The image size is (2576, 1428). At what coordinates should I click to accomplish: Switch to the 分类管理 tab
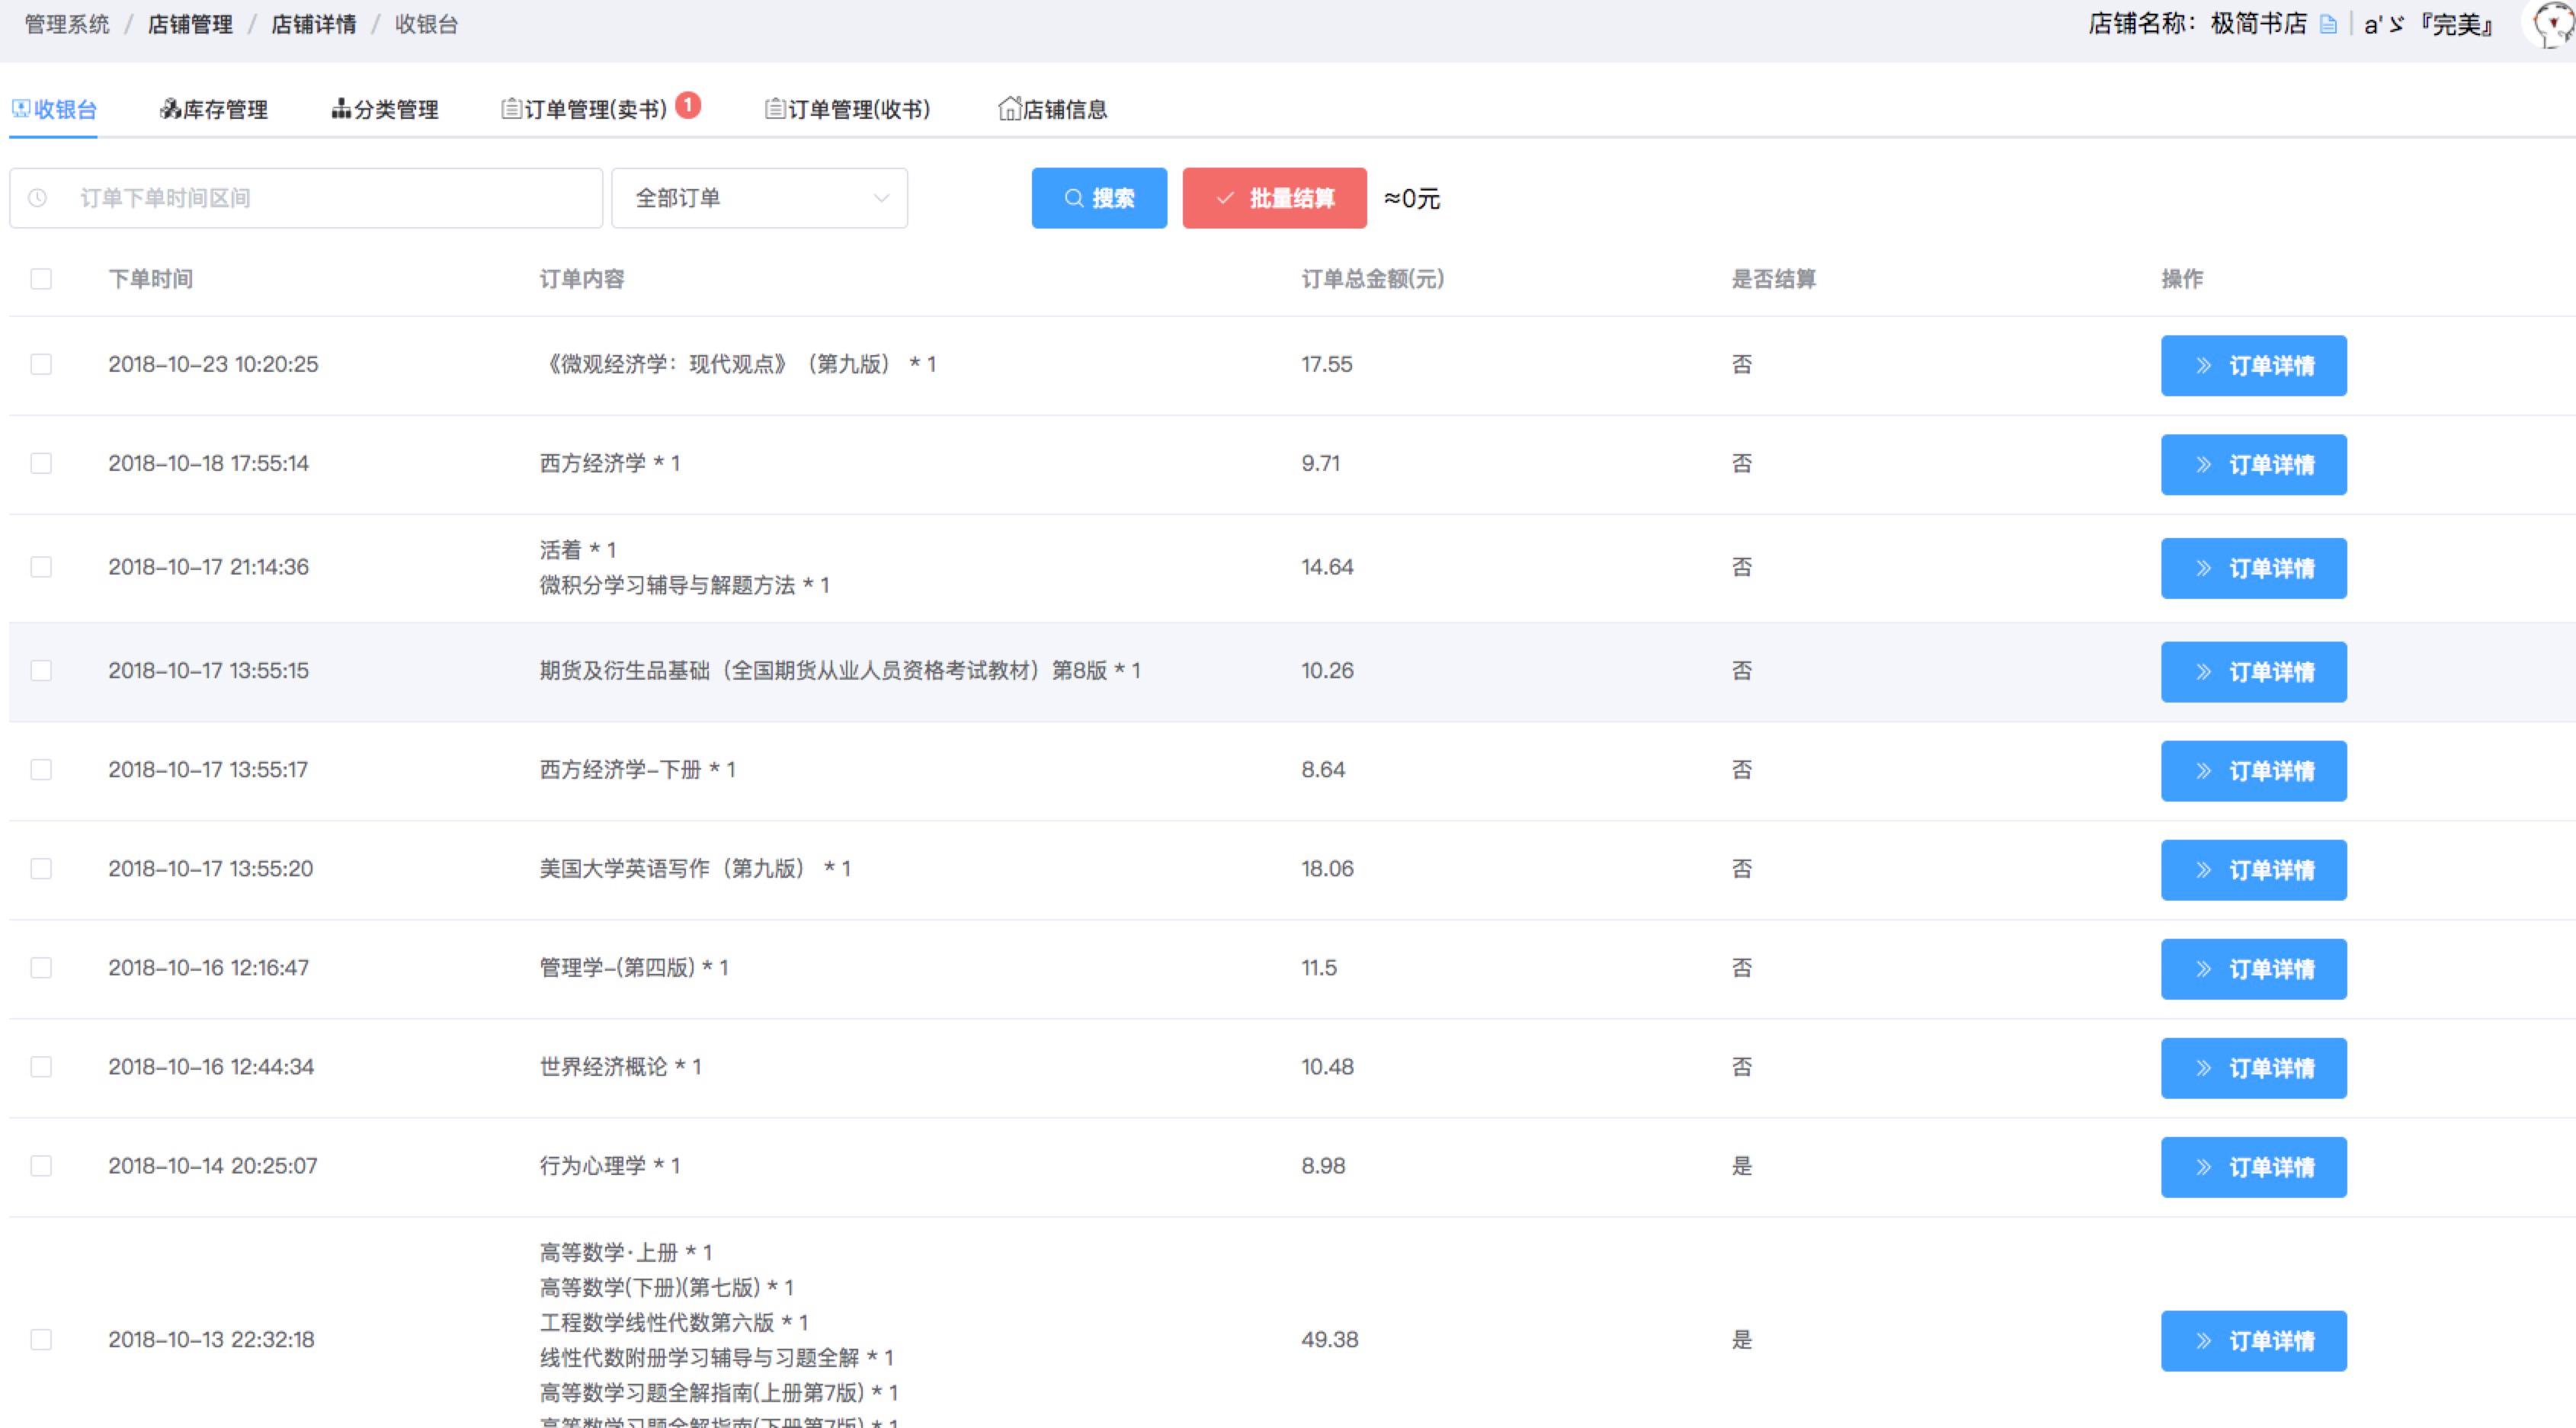click(385, 109)
